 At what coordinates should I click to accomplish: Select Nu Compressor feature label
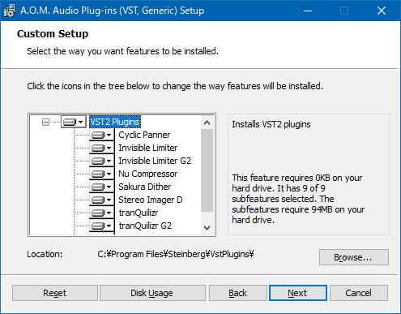pyautogui.click(x=147, y=174)
